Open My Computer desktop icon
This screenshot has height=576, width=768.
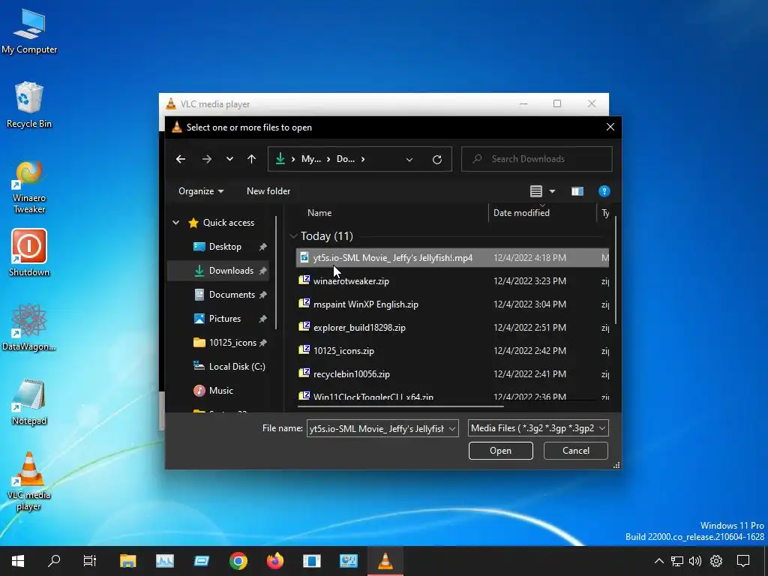[x=29, y=31]
